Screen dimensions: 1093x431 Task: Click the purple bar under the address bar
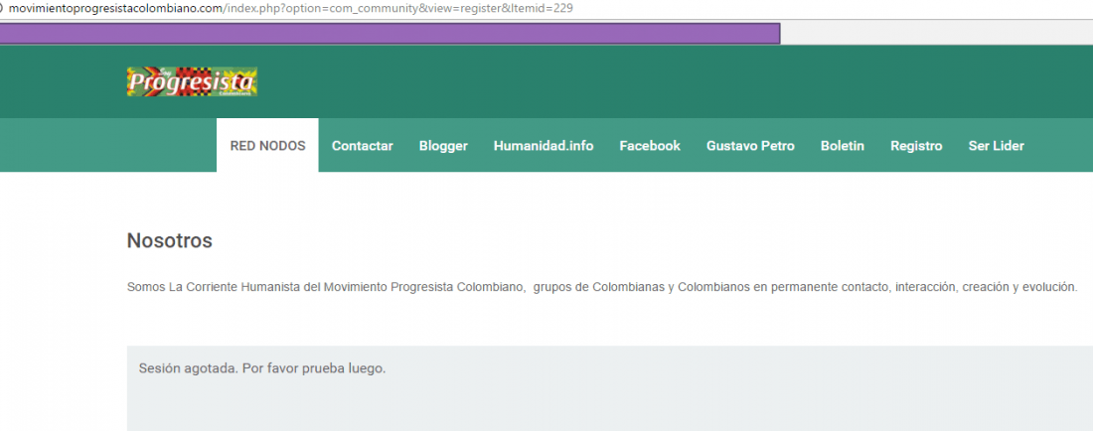[x=390, y=34]
